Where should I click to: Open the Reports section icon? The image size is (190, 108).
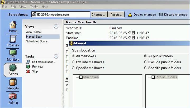[x=13, y=82]
